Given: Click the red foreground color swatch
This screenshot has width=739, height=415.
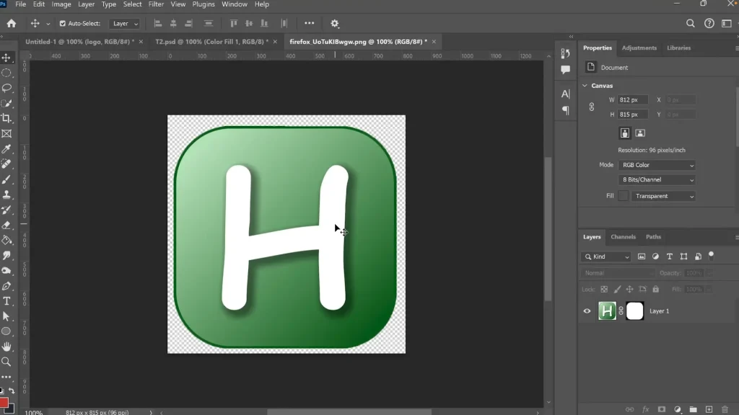Looking at the screenshot, I should 4,403.
